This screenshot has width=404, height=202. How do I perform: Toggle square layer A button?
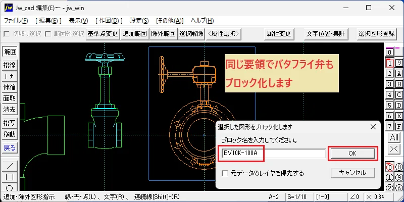click(x=399, y=73)
